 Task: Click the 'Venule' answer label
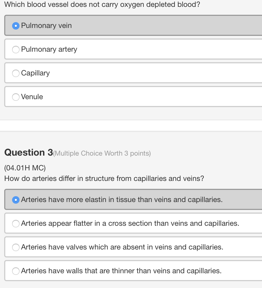pyautogui.click(x=32, y=97)
